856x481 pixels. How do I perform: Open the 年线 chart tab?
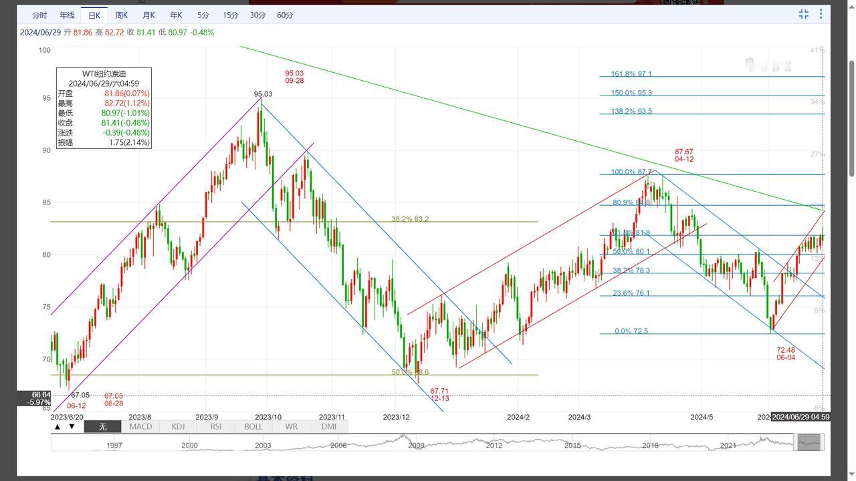(67, 15)
